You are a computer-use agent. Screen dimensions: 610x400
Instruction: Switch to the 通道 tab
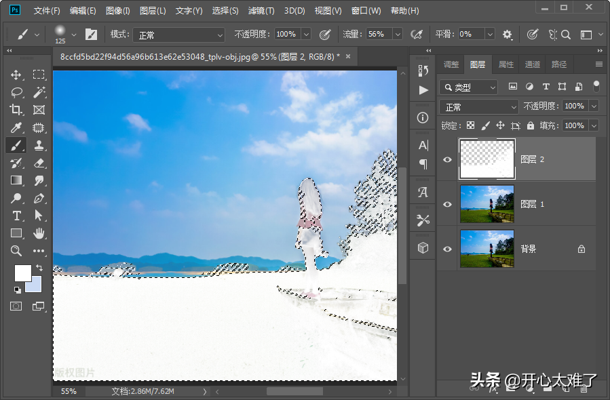click(533, 64)
